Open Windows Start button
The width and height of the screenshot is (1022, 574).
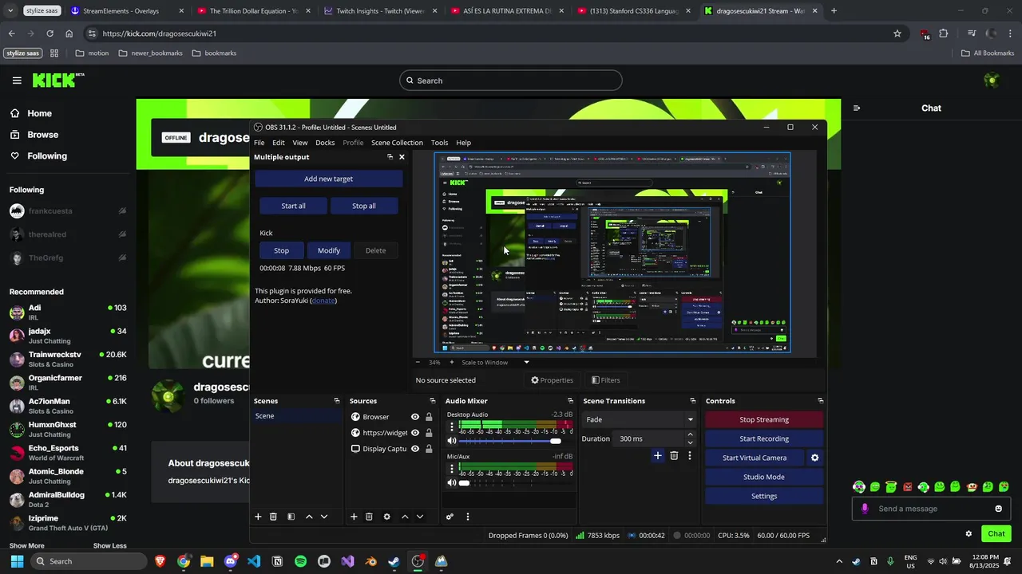[x=17, y=561]
